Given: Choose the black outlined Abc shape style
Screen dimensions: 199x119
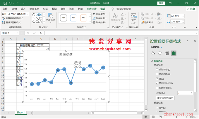Looking at the screenshot, I should [x=64, y=18].
